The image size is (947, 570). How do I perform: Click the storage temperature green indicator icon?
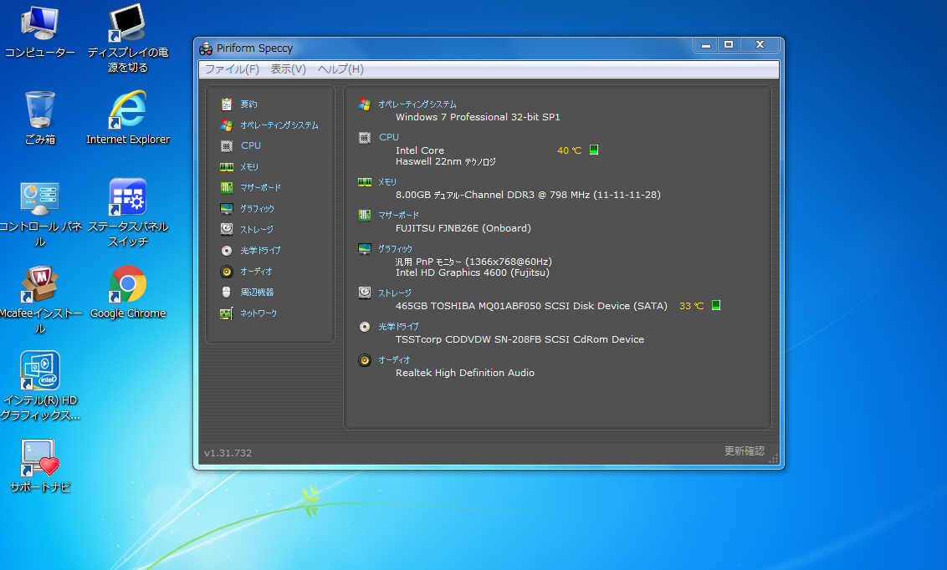715,305
